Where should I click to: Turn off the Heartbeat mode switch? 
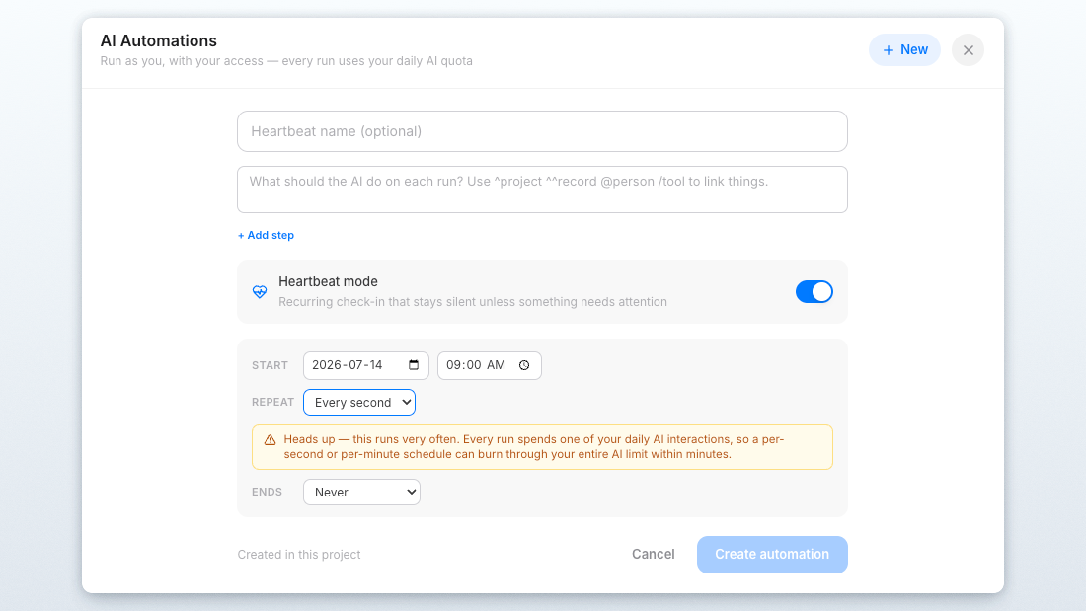tap(814, 291)
